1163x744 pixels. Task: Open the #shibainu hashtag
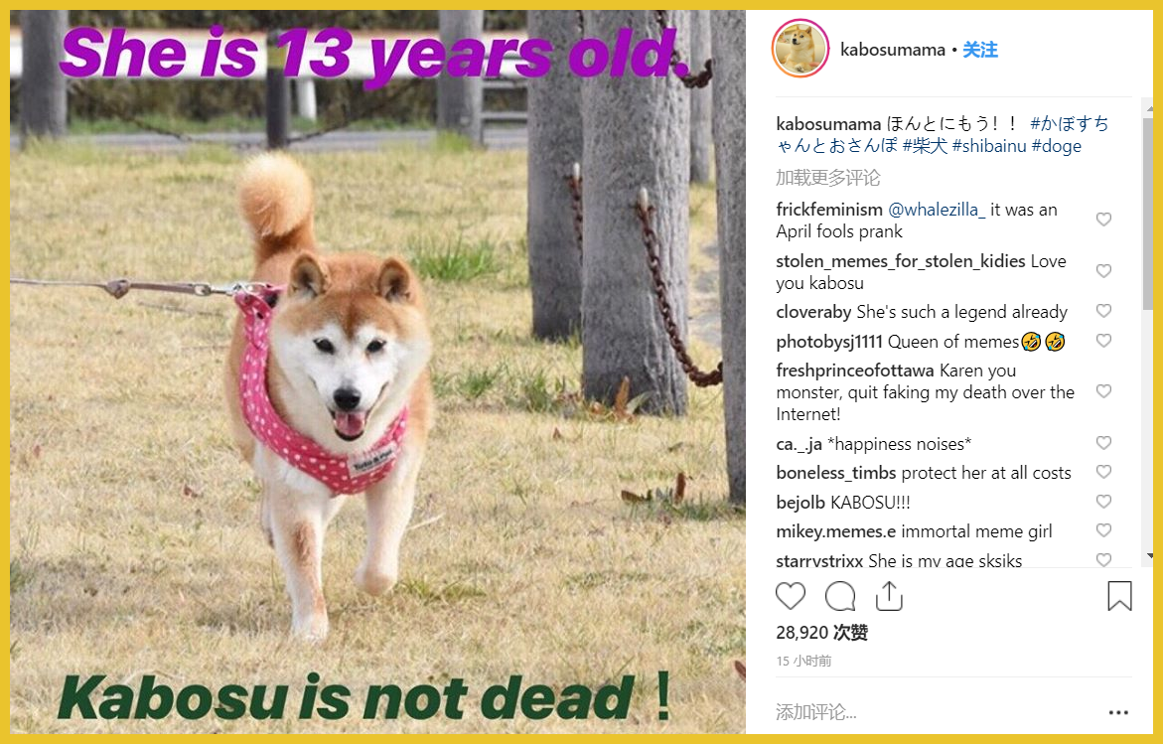point(988,146)
